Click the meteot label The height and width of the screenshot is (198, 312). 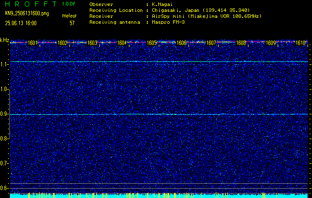pos(69,16)
